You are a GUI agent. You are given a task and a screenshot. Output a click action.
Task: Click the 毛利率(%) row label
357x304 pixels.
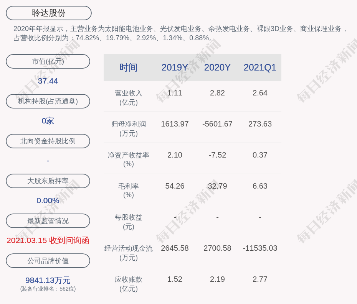click(x=129, y=191)
